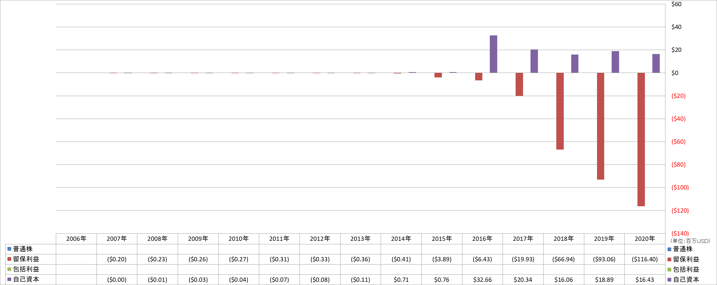Click the 自己資本 label in right legend

tap(686, 280)
